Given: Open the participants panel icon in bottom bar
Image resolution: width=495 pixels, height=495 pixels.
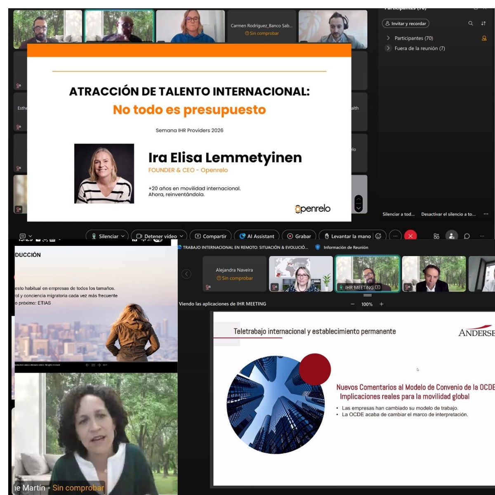Looking at the screenshot, I should [x=452, y=236].
